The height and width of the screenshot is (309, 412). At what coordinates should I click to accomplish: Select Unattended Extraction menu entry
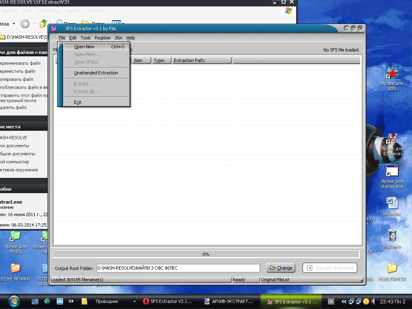click(96, 73)
